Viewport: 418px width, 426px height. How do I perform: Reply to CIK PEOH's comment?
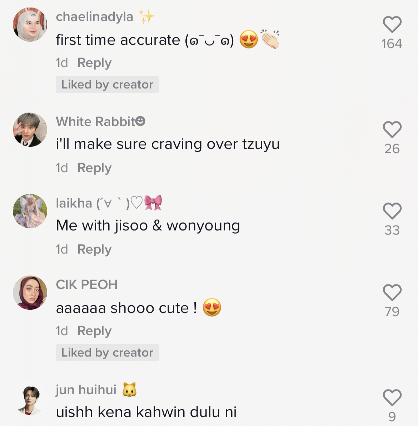click(x=94, y=331)
